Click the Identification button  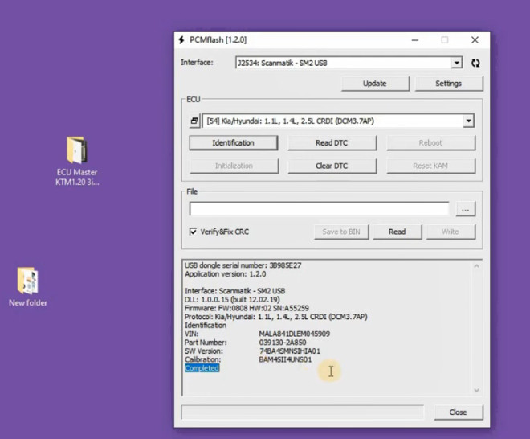click(x=233, y=143)
